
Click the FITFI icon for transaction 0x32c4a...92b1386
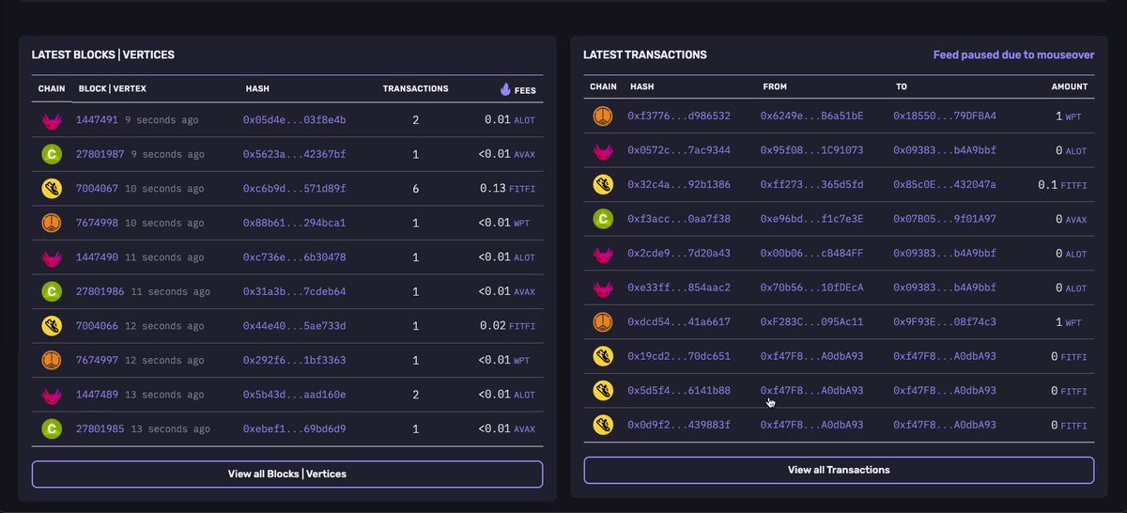tap(603, 185)
